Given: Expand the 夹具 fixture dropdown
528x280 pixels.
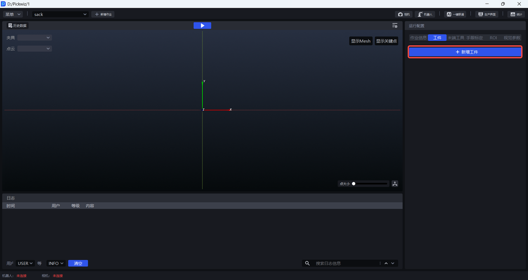Looking at the screenshot, I should click(x=34, y=37).
